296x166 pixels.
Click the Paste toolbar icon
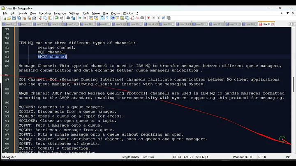click(51, 18)
